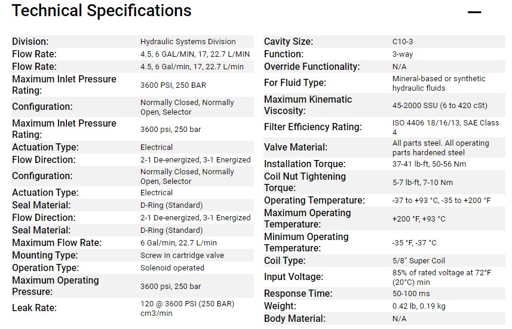512x329 pixels.
Task: Select the Response Time value 50-100 ms
Action: pyautogui.click(x=411, y=293)
